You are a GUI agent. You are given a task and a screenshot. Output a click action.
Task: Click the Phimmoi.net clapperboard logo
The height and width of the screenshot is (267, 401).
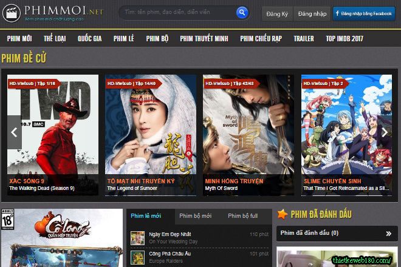tap(12, 13)
